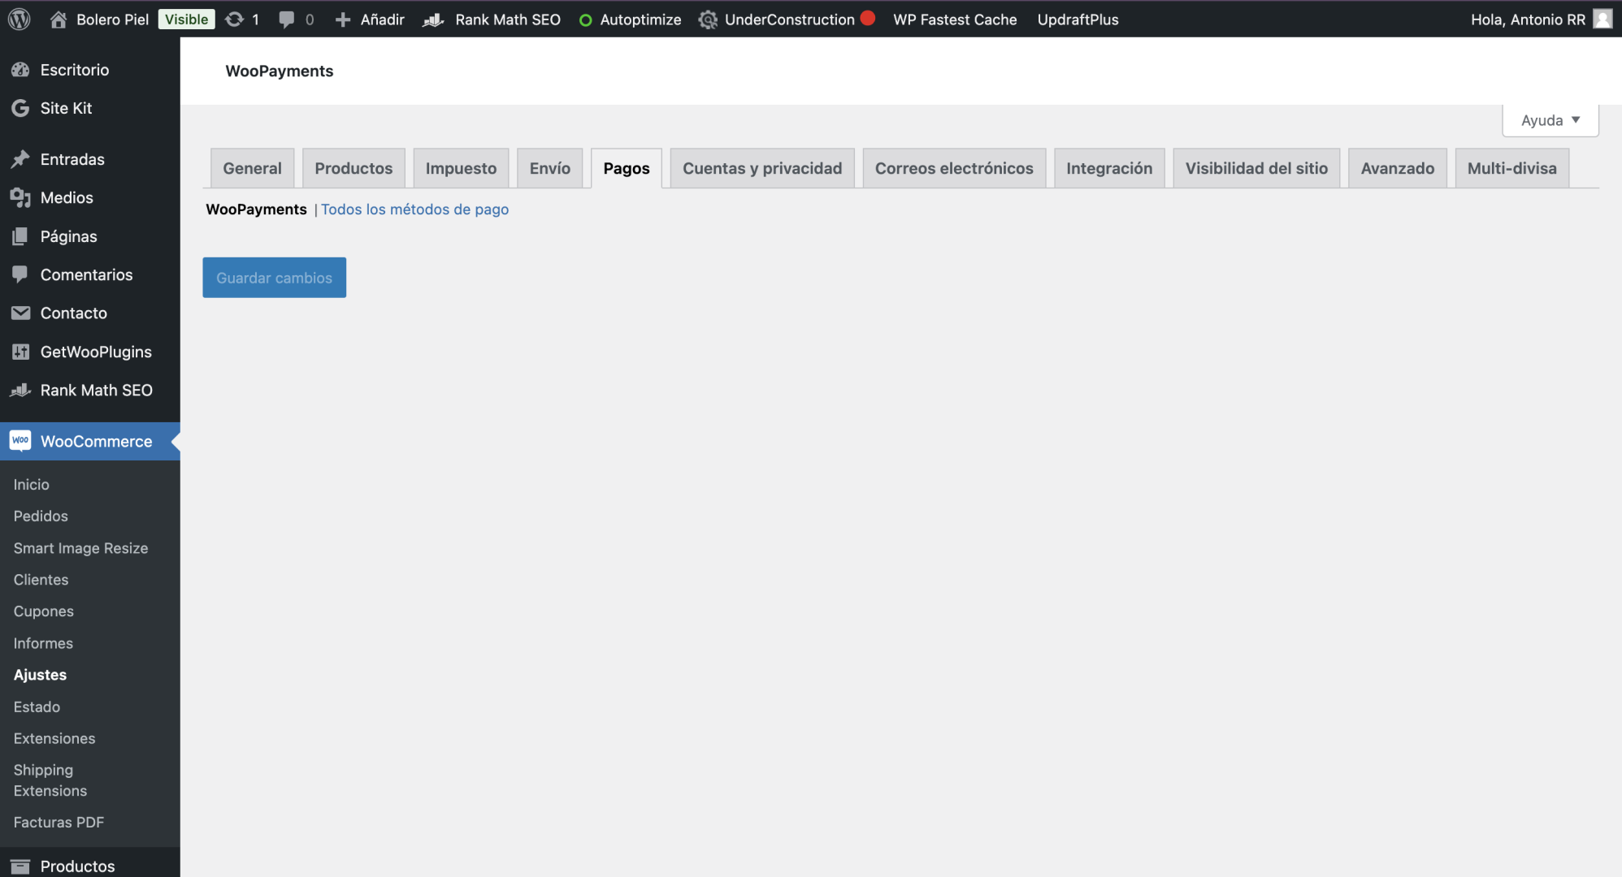This screenshot has width=1622, height=877.
Task: Open Bolero Piel site name menu
Action: tap(112, 19)
